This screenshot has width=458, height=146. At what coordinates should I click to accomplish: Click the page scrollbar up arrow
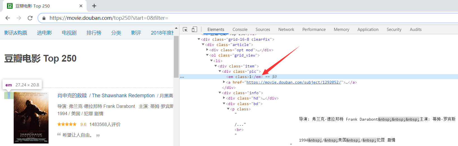point(176,28)
